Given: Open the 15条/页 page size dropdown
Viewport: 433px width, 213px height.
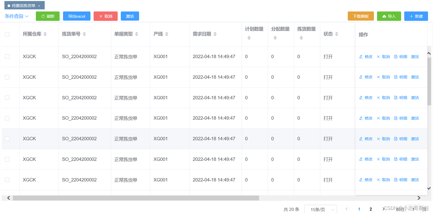Looking at the screenshot, I should point(321,209).
